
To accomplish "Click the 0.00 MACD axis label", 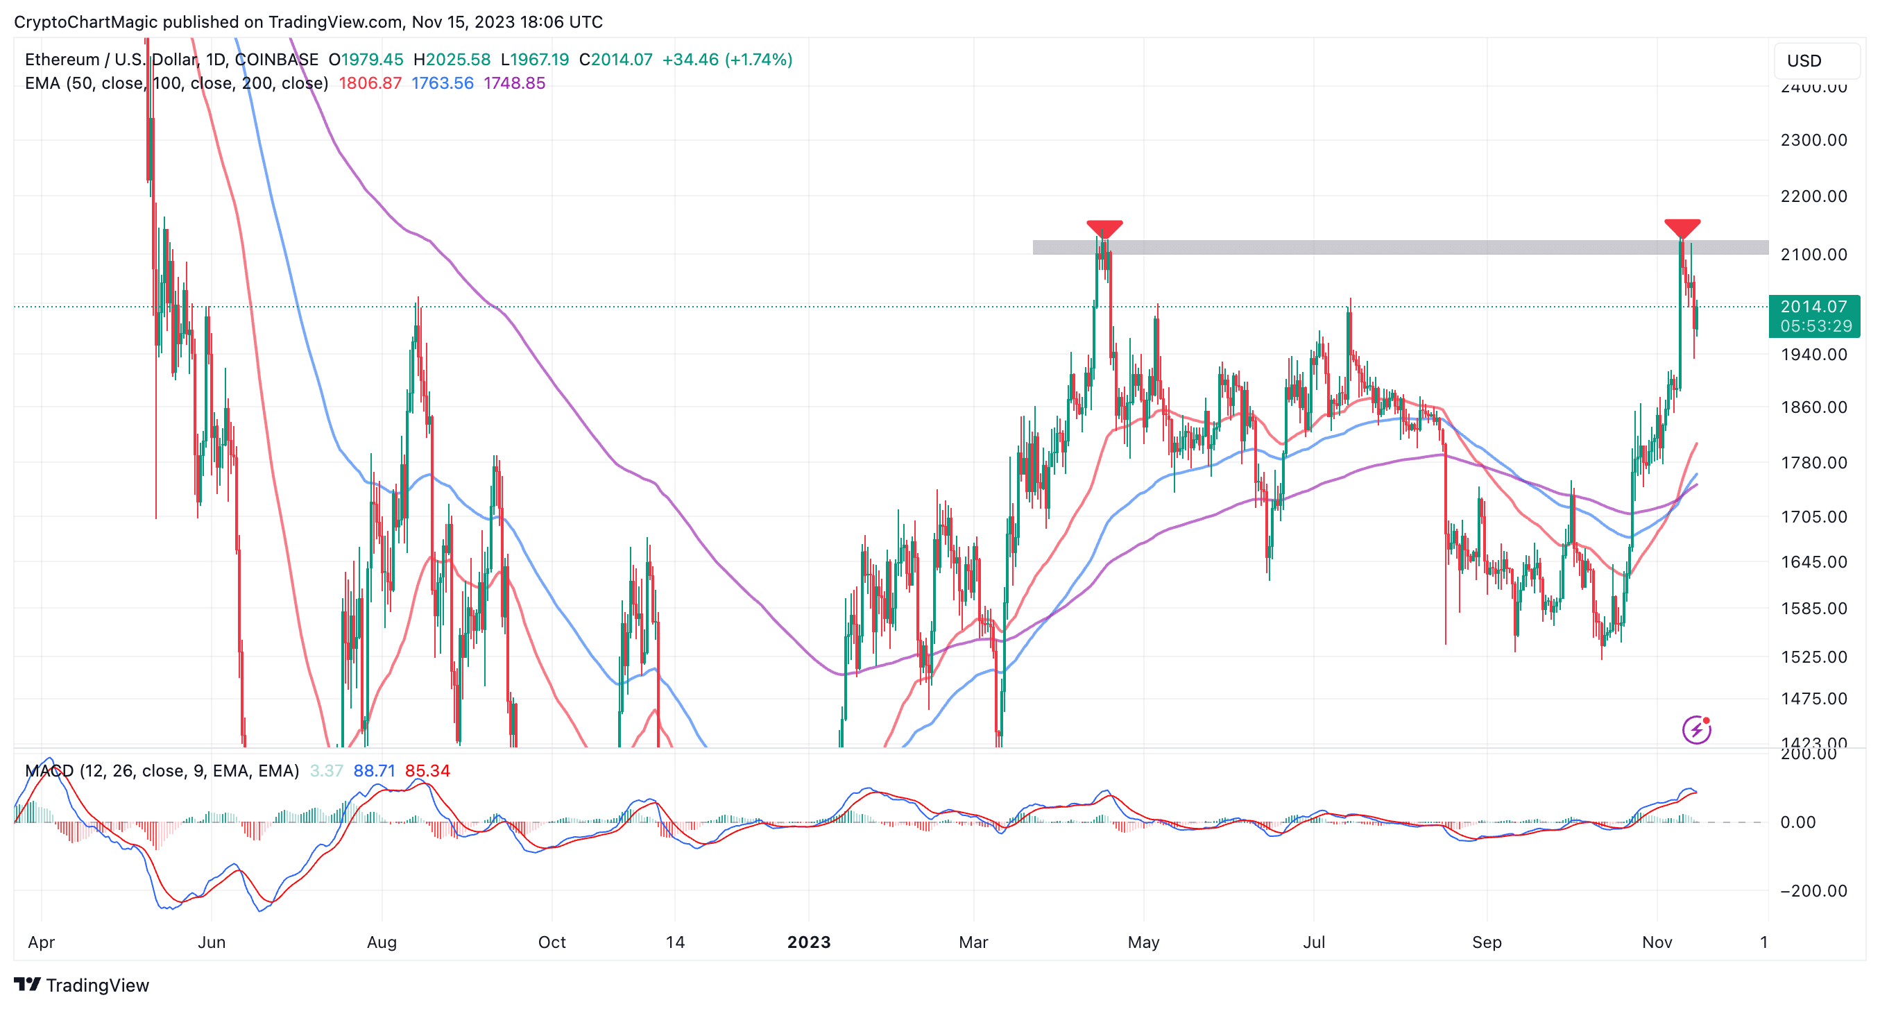I will [1797, 822].
